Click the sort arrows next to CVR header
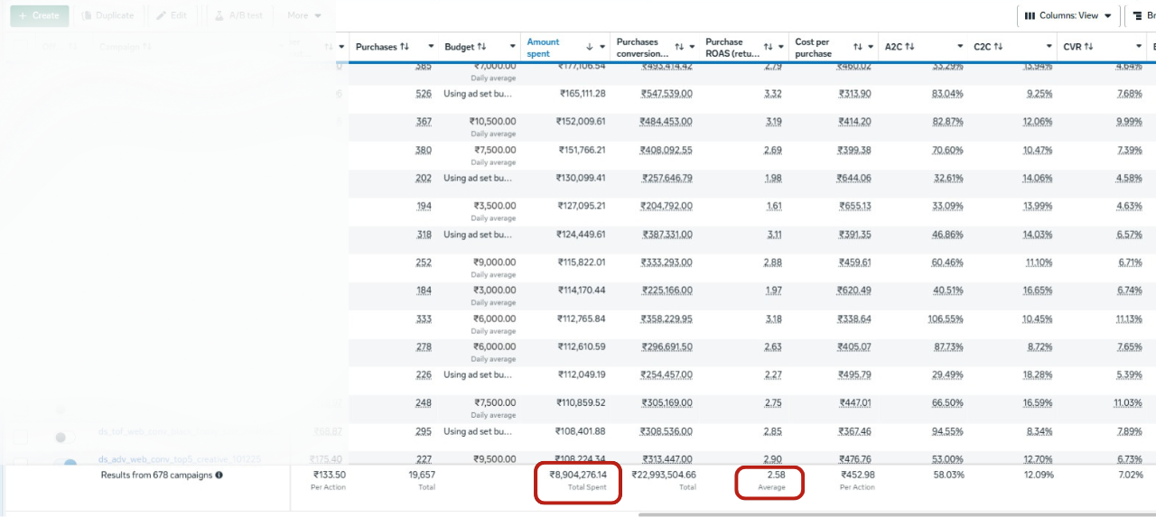Screen dimensions: 1156x517 tap(1088, 47)
